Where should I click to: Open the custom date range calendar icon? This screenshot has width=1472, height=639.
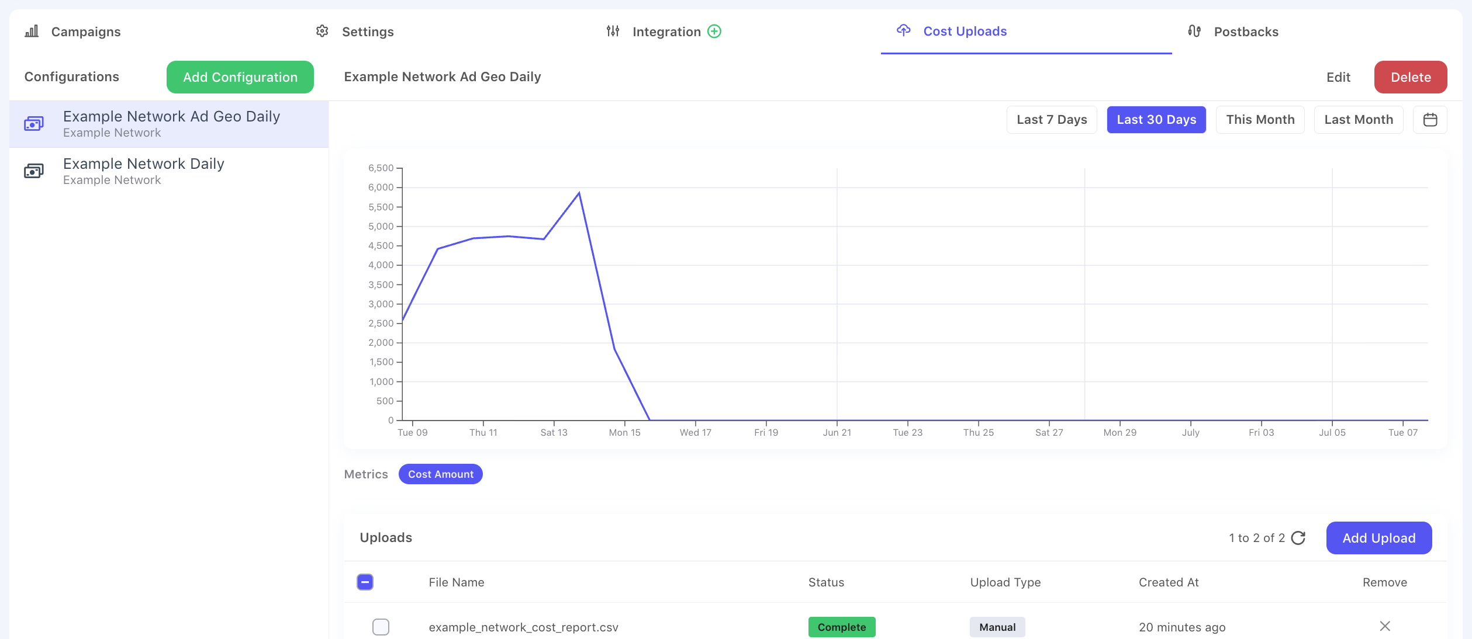[x=1430, y=120]
